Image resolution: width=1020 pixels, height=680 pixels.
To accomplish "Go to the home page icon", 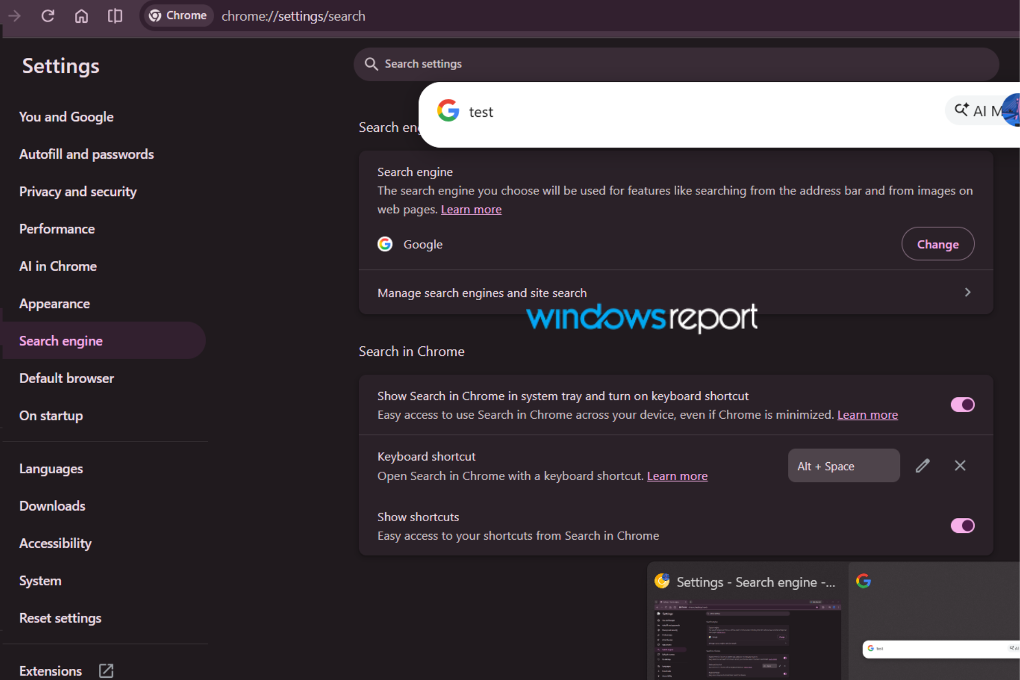I will point(81,16).
